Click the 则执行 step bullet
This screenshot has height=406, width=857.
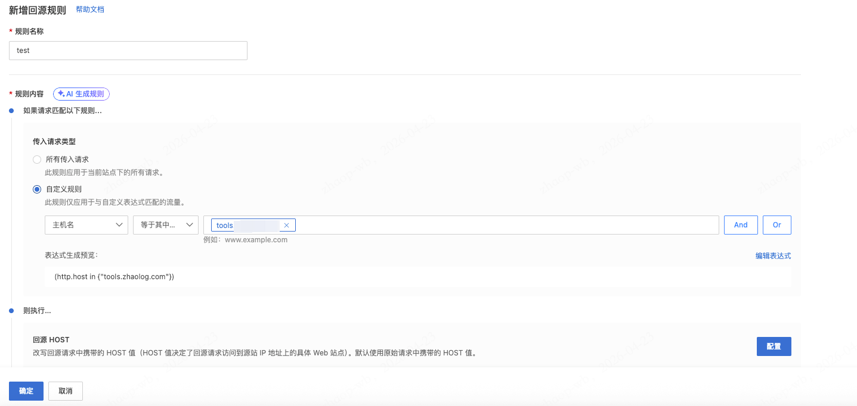11,311
